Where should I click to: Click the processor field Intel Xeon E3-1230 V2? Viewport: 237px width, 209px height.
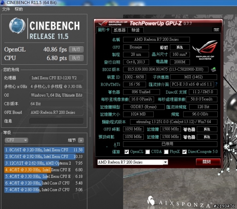(56, 78)
